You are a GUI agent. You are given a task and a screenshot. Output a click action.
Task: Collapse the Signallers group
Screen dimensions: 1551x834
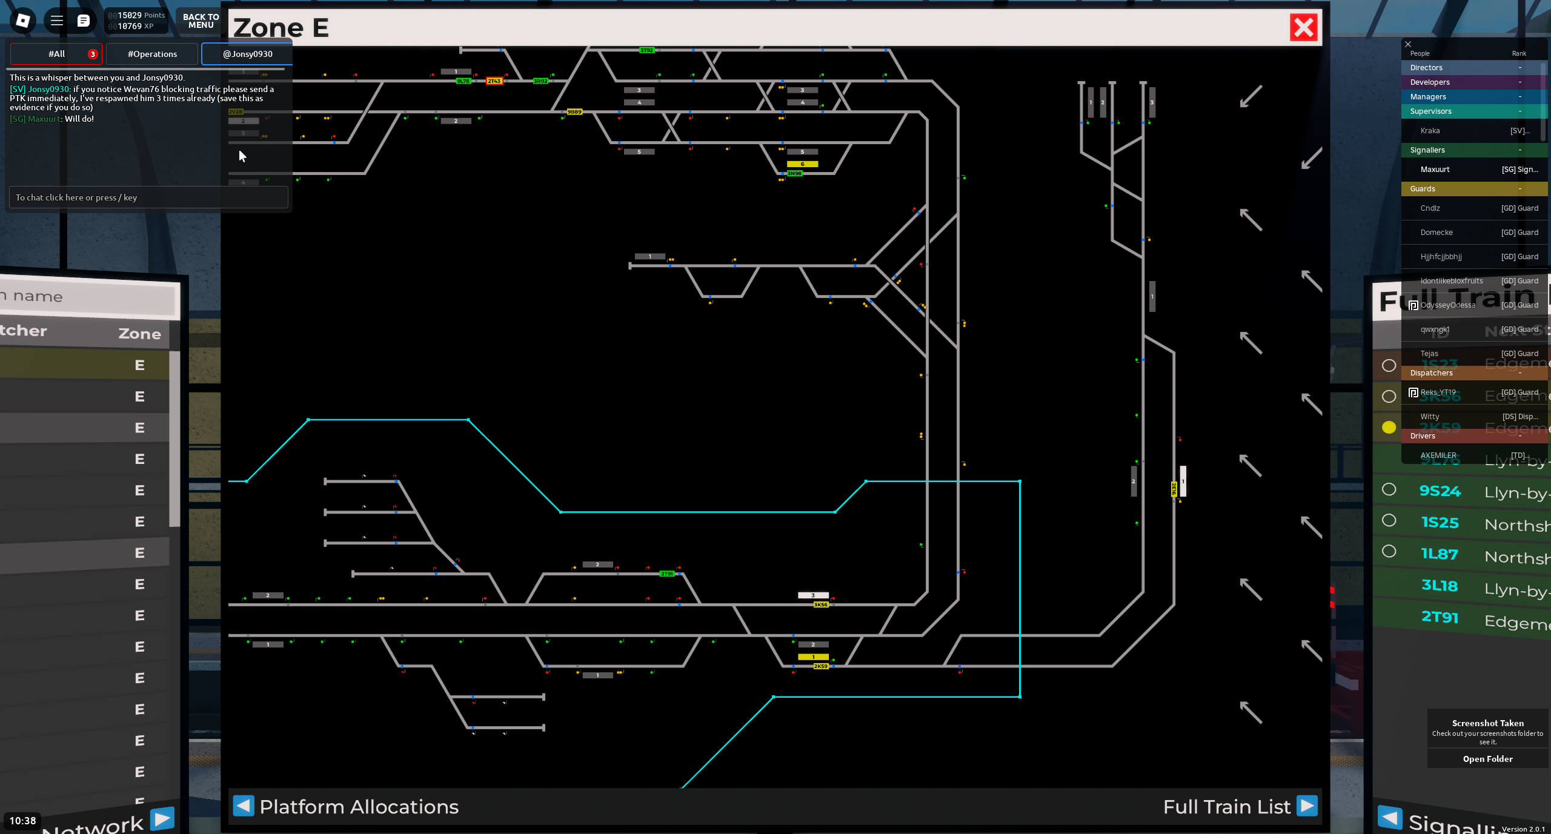pos(1519,150)
